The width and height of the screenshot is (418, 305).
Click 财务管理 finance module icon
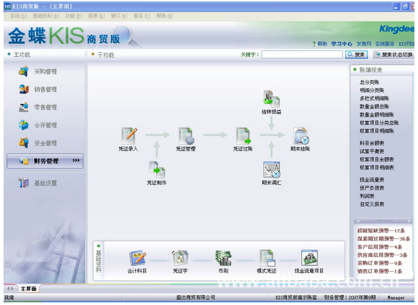point(24,161)
